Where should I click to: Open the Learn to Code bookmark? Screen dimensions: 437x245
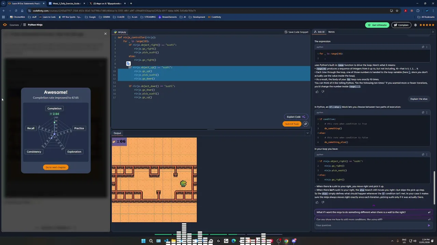tap(47, 17)
